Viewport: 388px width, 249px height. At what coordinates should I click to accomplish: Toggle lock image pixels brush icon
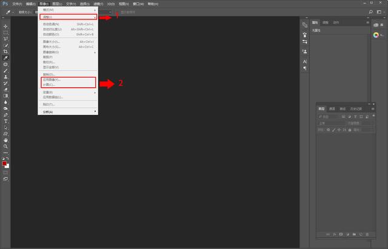point(334,130)
